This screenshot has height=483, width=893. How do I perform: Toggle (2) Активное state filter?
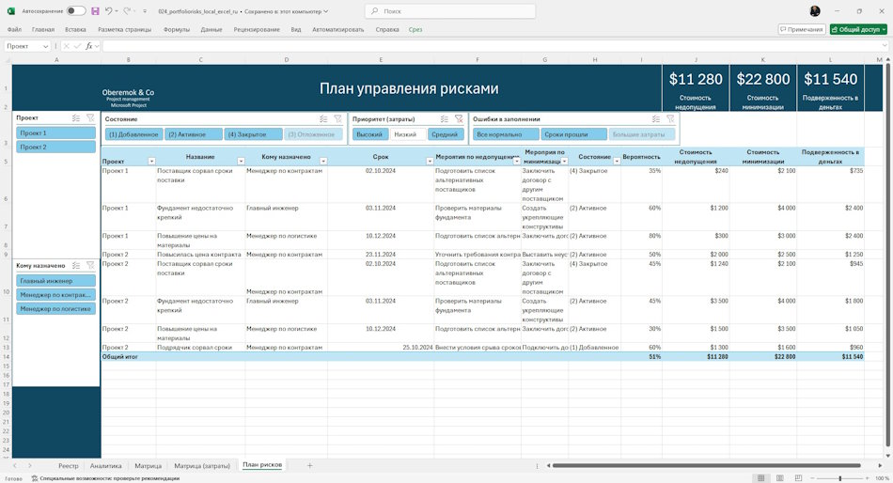pos(194,134)
